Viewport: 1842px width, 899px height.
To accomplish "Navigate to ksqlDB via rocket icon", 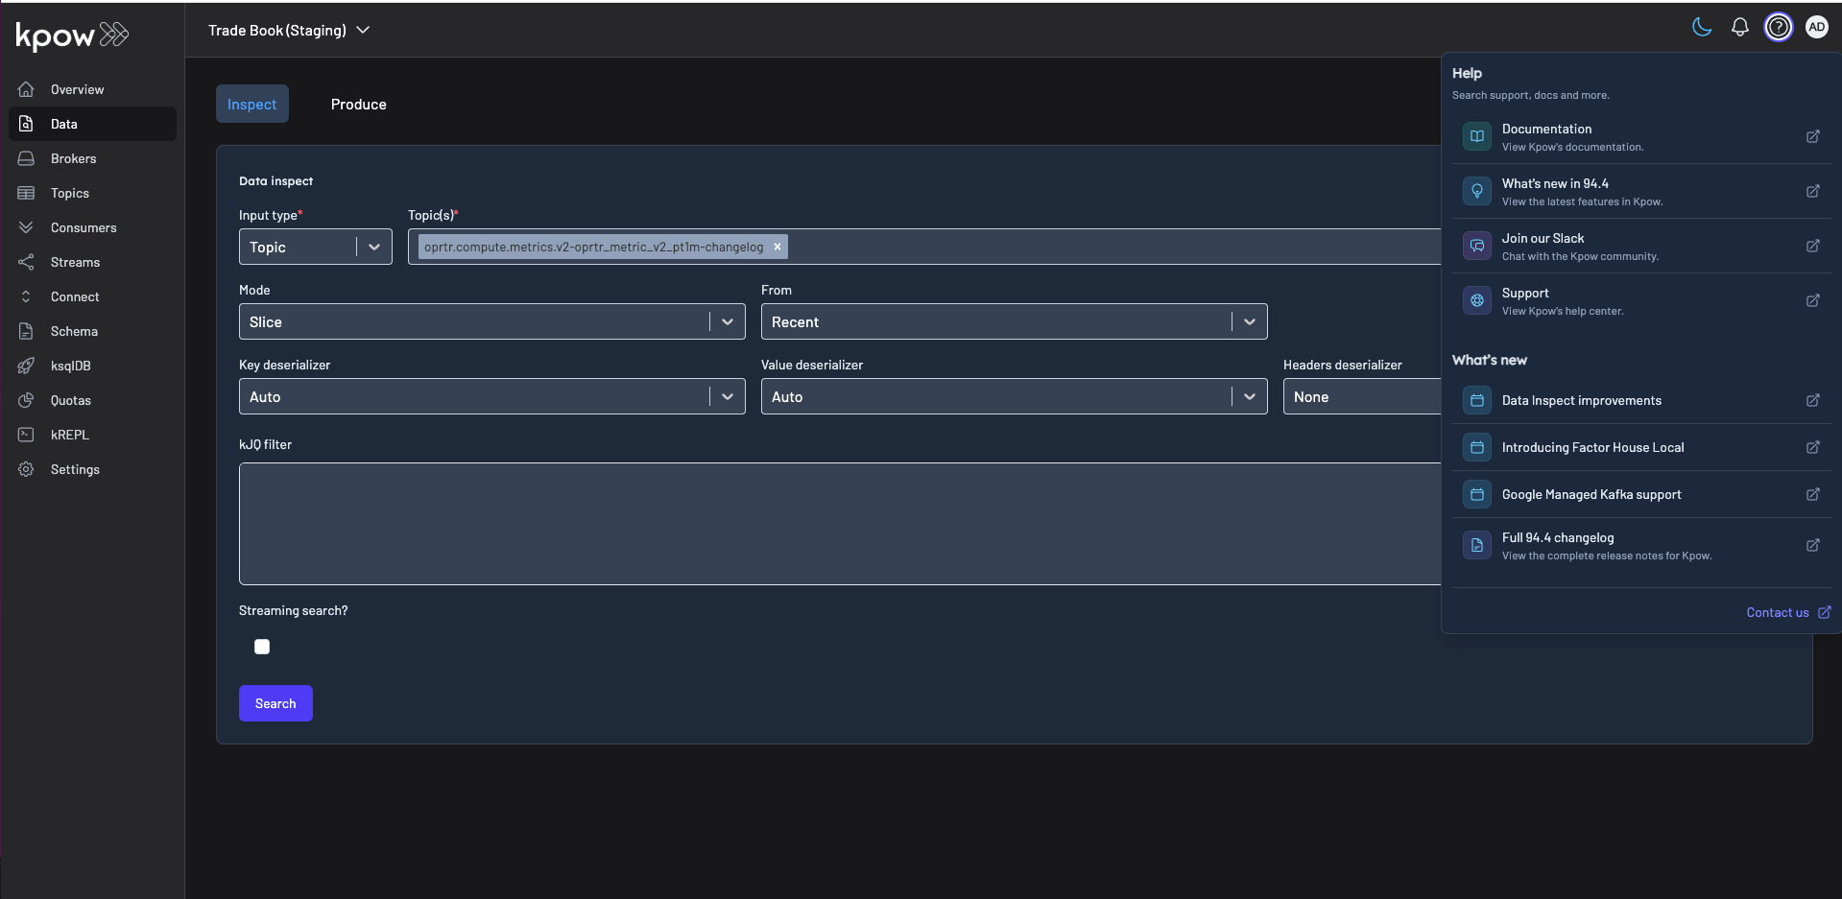I will click(x=26, y=366).
